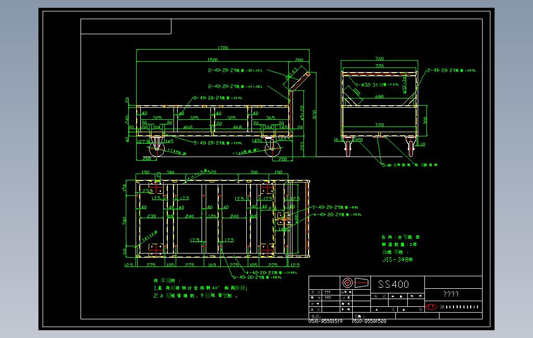Select the 1700 overall length dimension
The width and height of the screenshot is (533, 338).
tap(223, 48)
